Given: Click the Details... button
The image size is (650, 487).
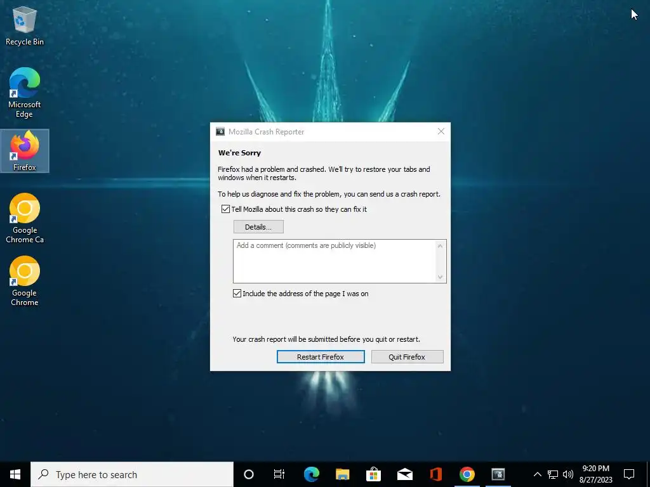Looking at the screenshot, I should click(x=258, y=227).
